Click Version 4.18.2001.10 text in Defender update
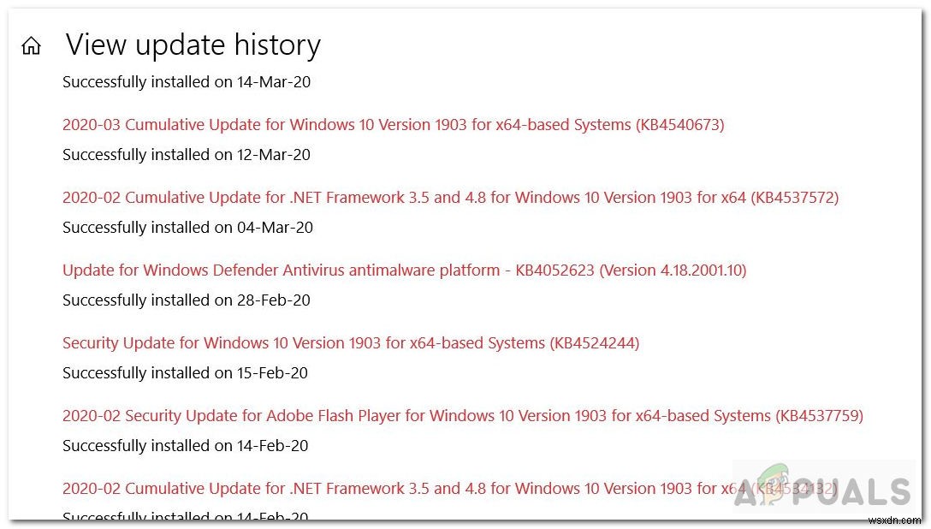The height and width of the screenshot is (529, 931). pyautogui.click(x=675, y=270)
